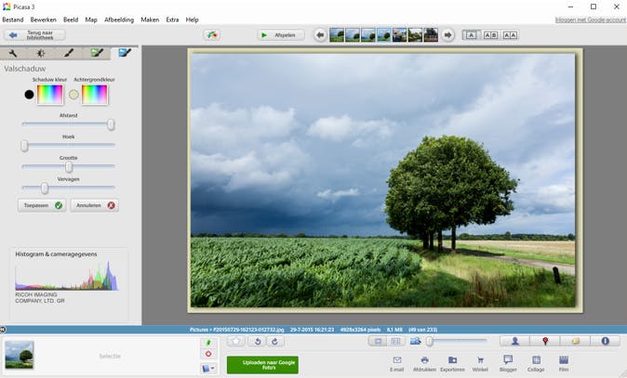Switch to side-by-side AB comparison view

coord(490,35)
